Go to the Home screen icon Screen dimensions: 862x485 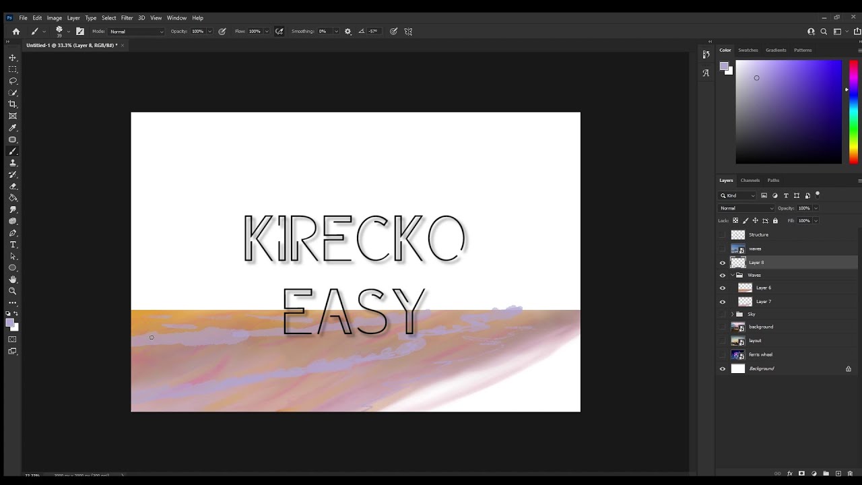pos(16,31)
